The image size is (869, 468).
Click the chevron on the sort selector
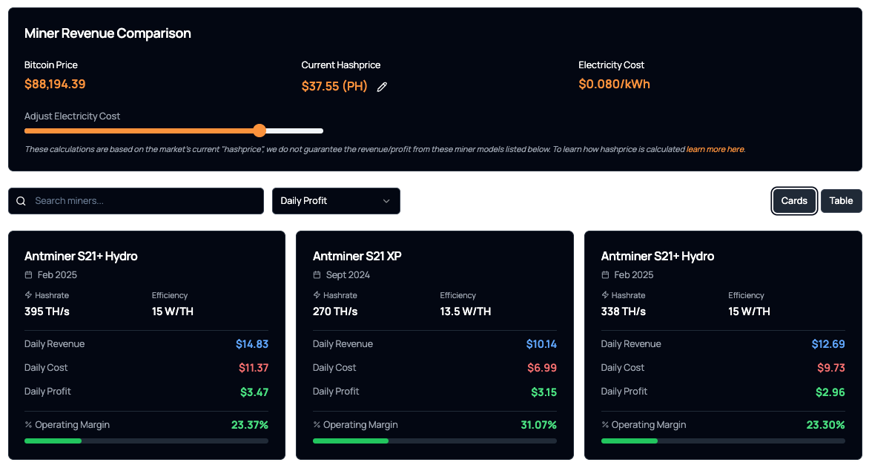pyautogui.click(x=386, y=200)
